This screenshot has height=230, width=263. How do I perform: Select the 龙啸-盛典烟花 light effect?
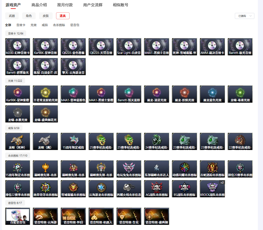45,114
